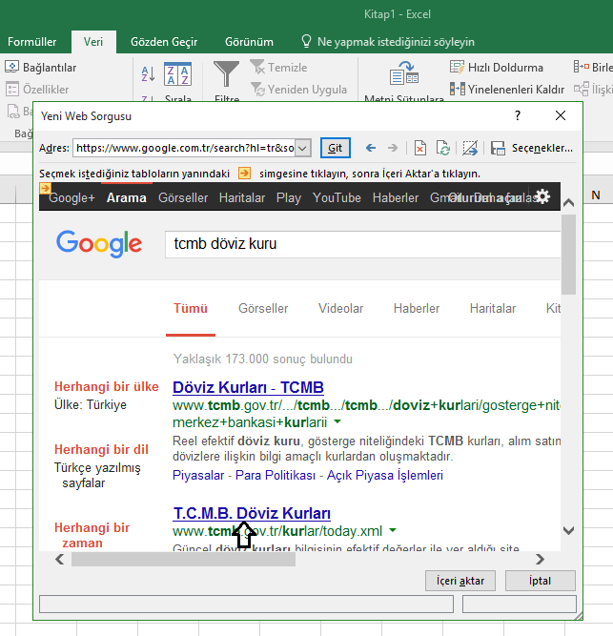Expand the Adres URL dropdown
613x636 pixels.
point(303,148)
